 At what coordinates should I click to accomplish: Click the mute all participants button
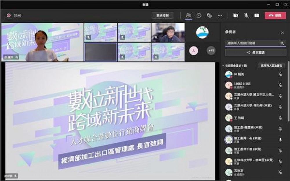point(271,66)
